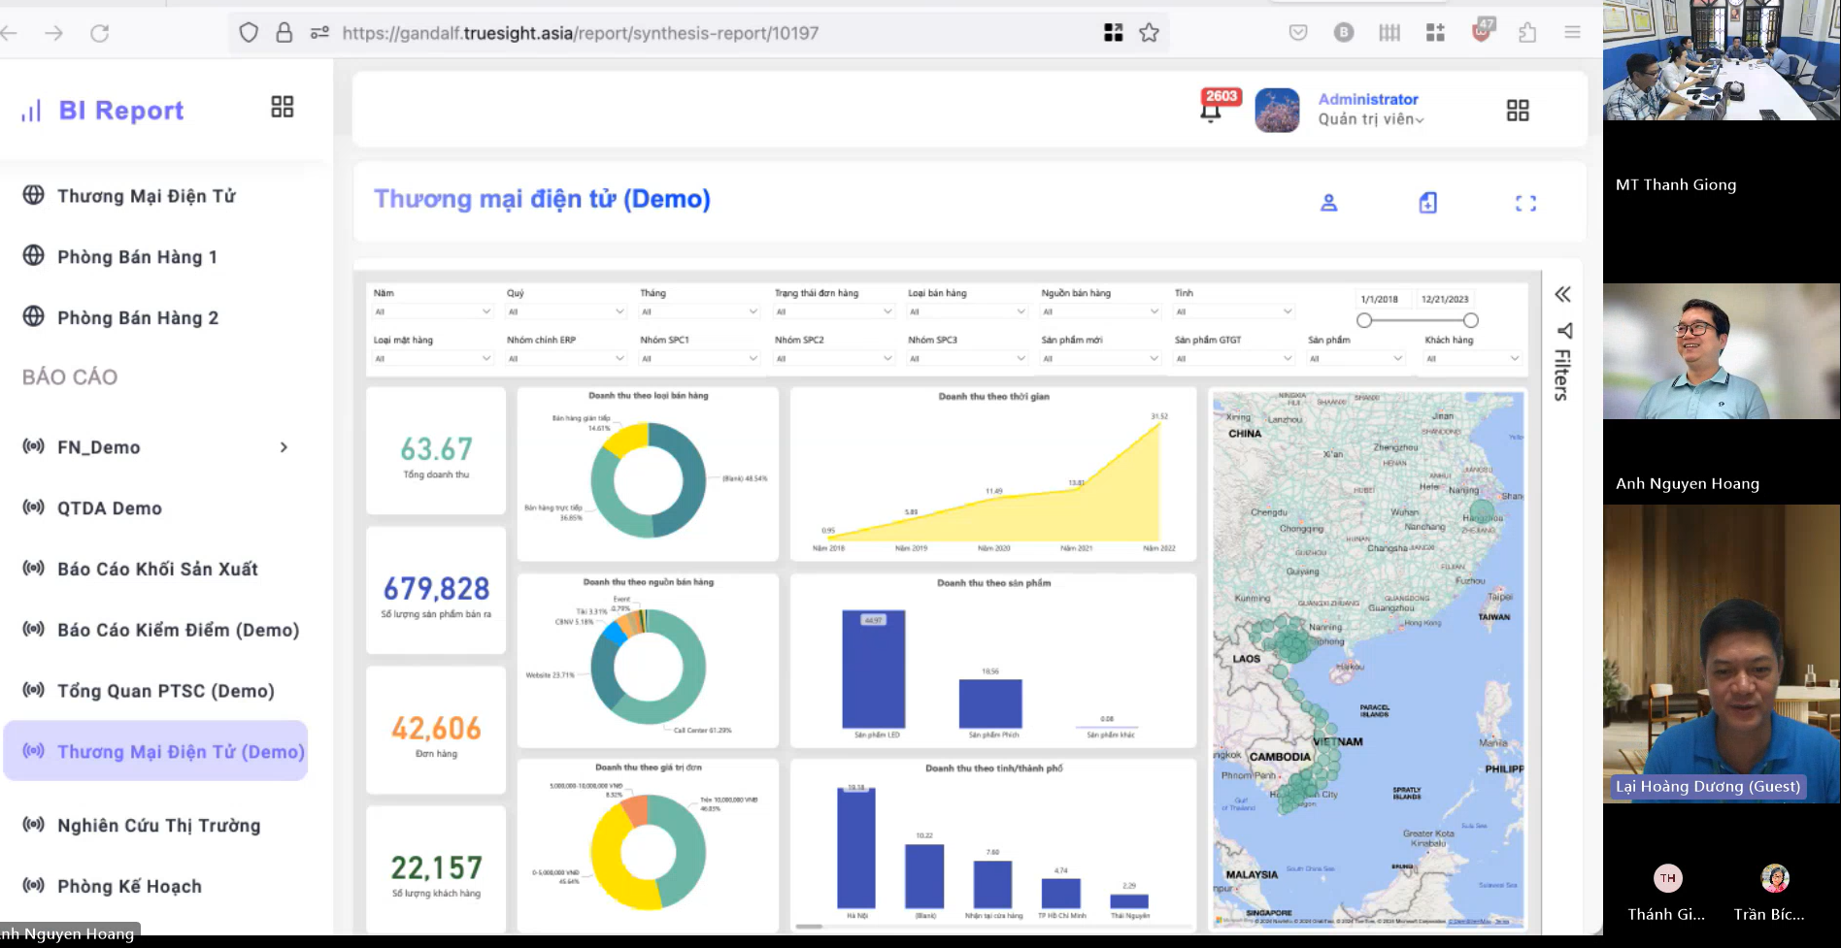Bookmark this page with the star icon
The height and width of the screenshot is (948, 1841).
[1149, 33]
